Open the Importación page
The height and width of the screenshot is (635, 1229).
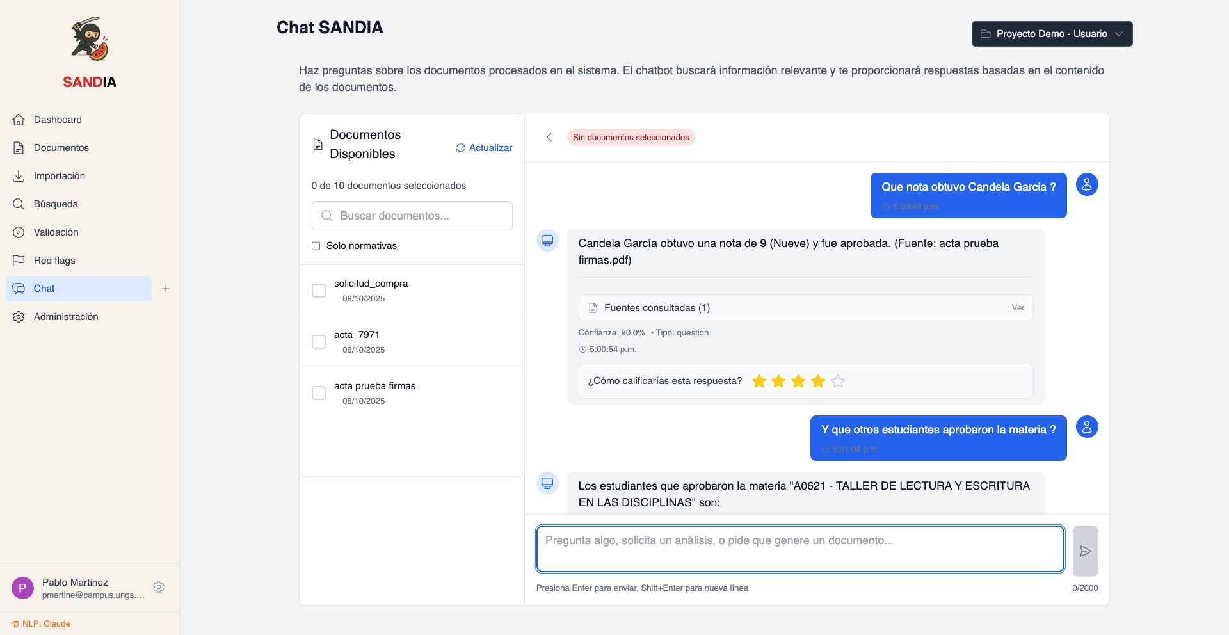tap(59, 176)
